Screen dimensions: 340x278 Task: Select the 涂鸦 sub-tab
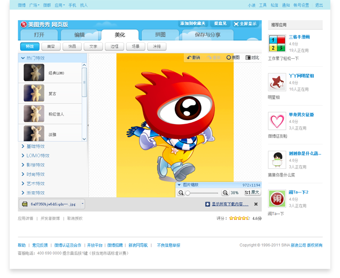click(x=157, y=47)
